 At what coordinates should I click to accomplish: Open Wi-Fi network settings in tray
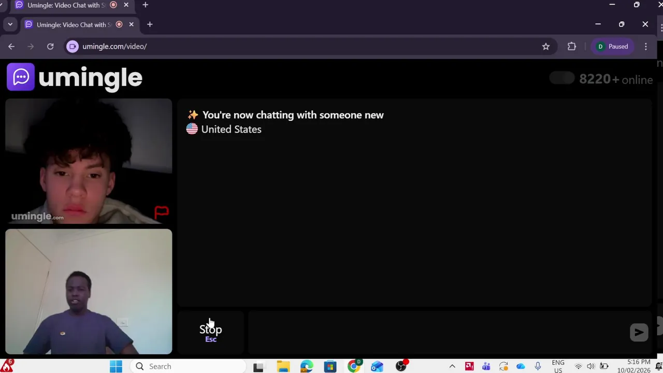tap(578, 367)
